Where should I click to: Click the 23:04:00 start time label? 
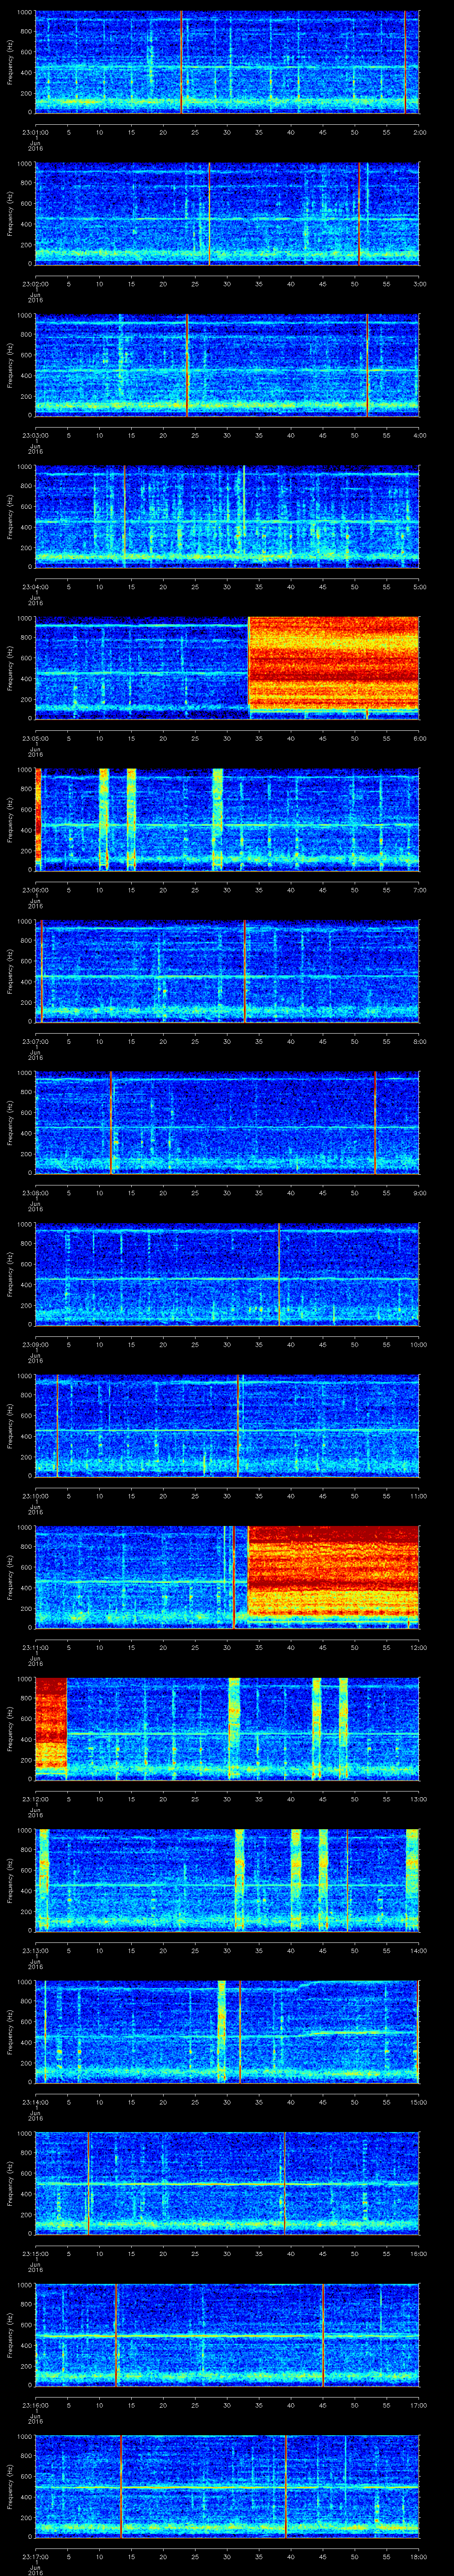tap(35, 586)
